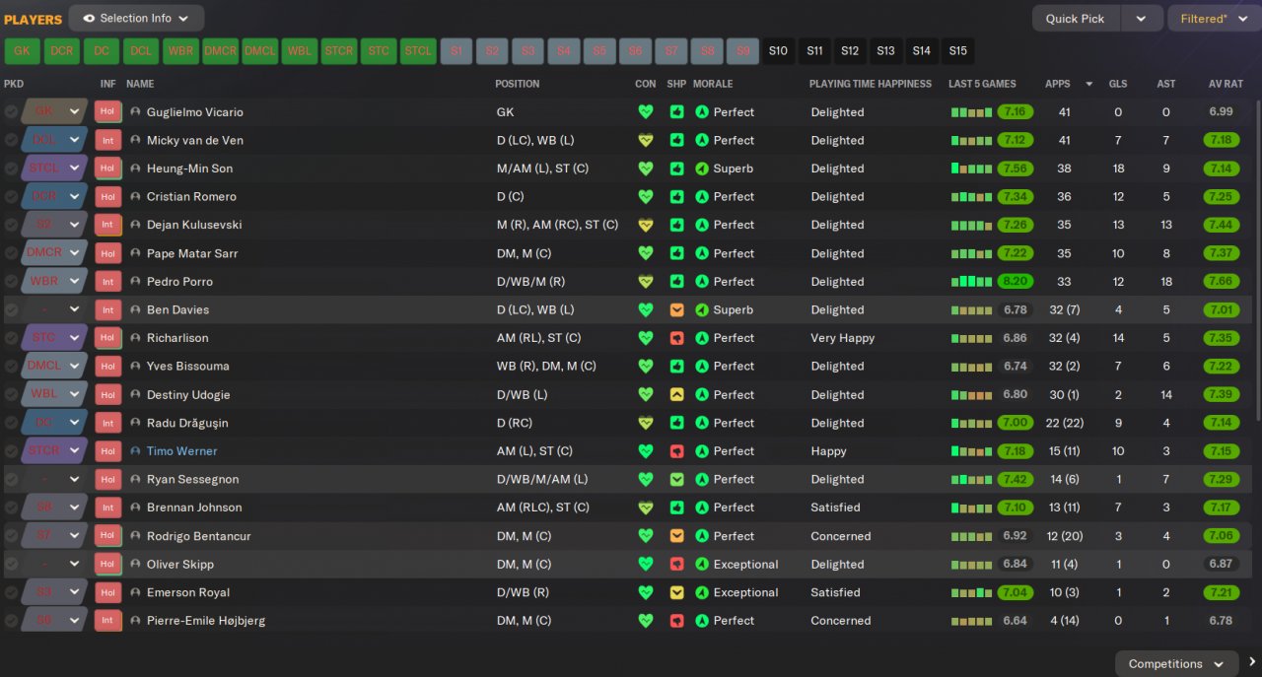Screen dimensions: 1262x677
Task: Toggle the picked checkmark for Ryan Sessegnon
Action: tap(11, 479)
